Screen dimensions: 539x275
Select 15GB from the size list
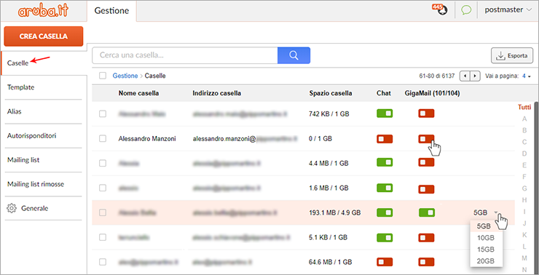(x=486, y=250)
